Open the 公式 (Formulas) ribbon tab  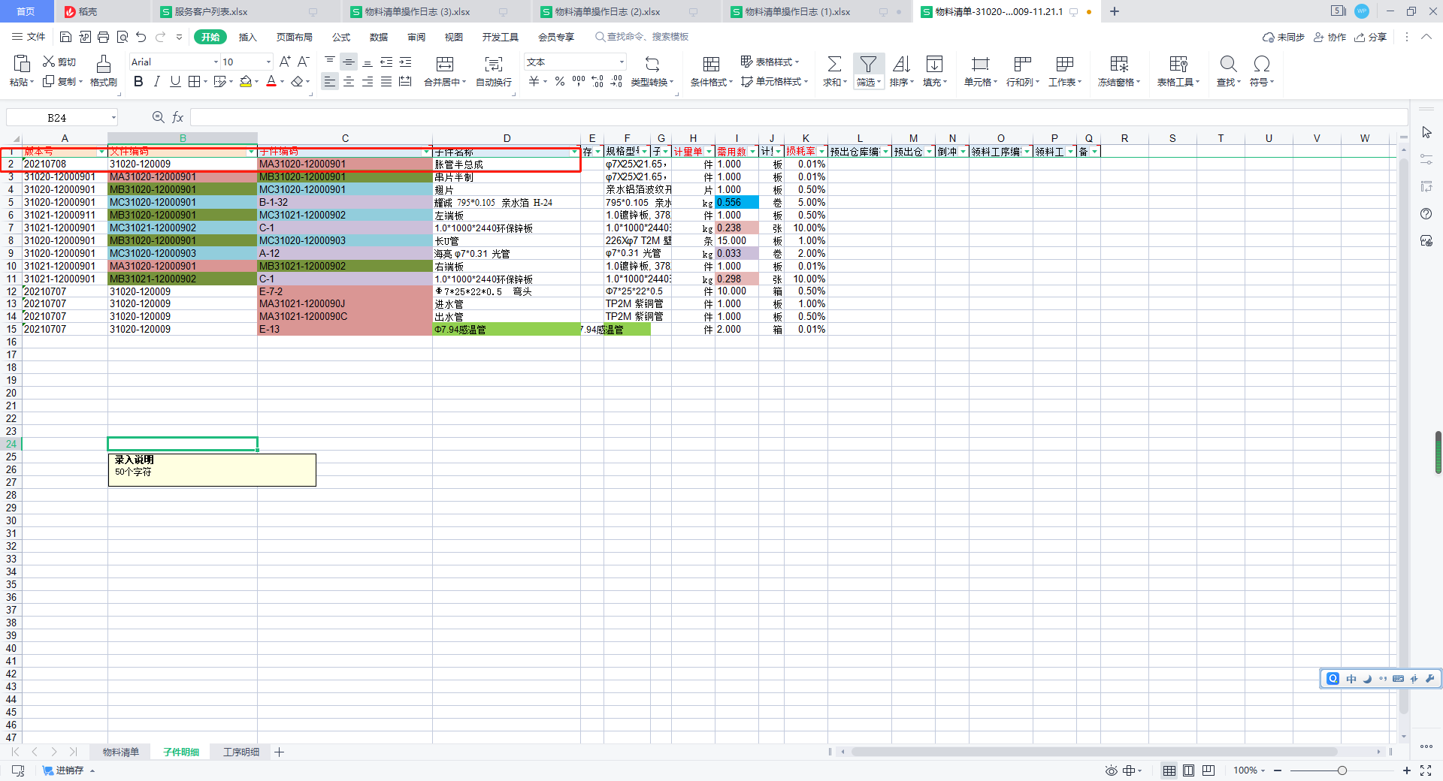(x=341, y=37)
